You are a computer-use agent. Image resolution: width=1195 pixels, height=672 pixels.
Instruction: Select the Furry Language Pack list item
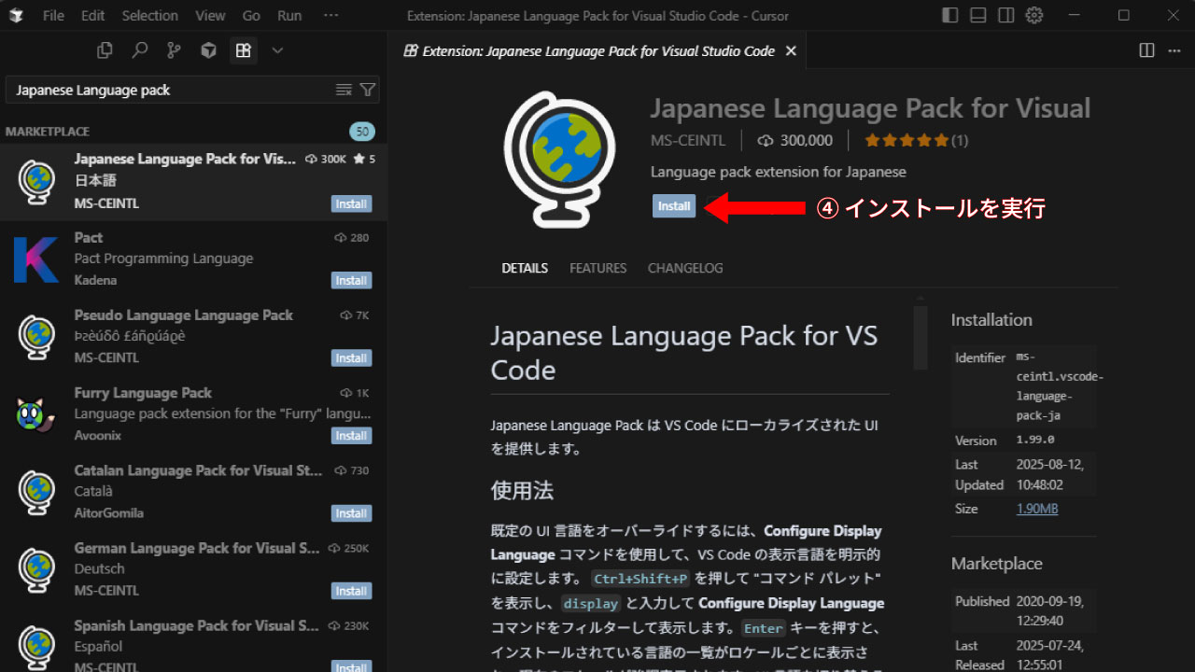193,413
